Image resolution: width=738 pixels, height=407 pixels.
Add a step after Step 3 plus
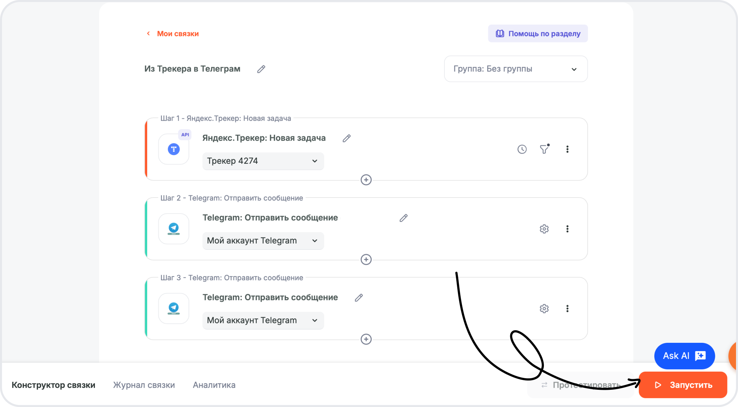(x=366, y=339)
